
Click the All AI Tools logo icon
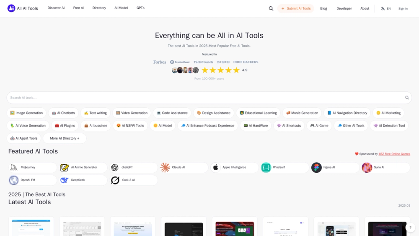point(11,8)
